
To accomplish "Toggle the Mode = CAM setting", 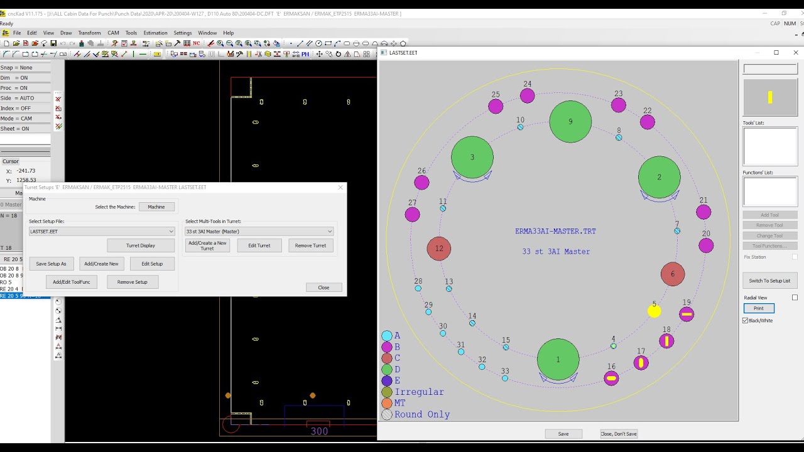I will coord(25,118).
